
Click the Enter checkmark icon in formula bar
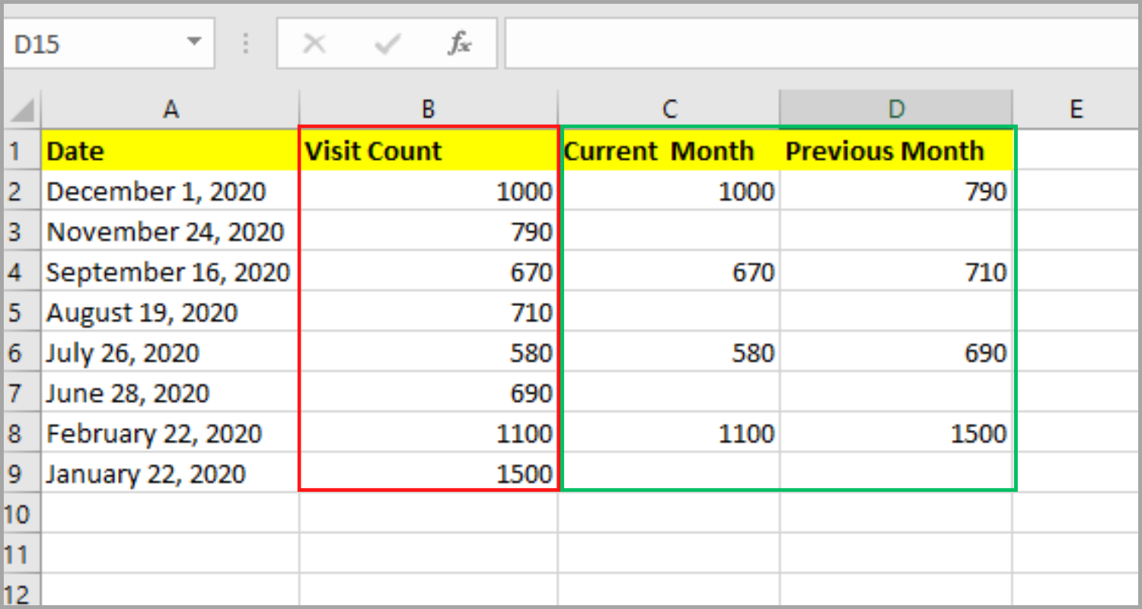[388, 44]
